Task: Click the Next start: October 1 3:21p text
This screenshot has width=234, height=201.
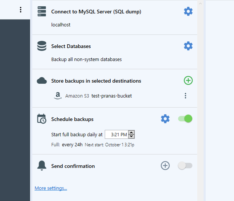Action: pyautogui.click(x=110, y=145)
